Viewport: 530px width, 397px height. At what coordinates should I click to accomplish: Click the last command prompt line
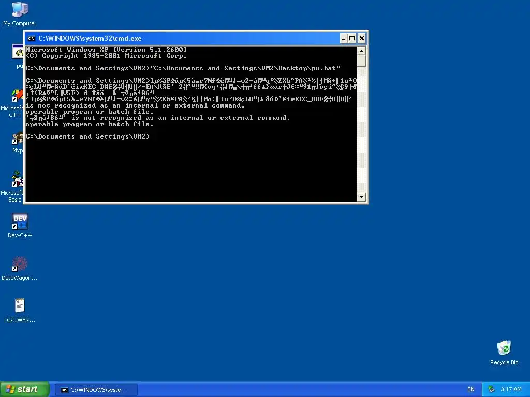click(87, 136)
